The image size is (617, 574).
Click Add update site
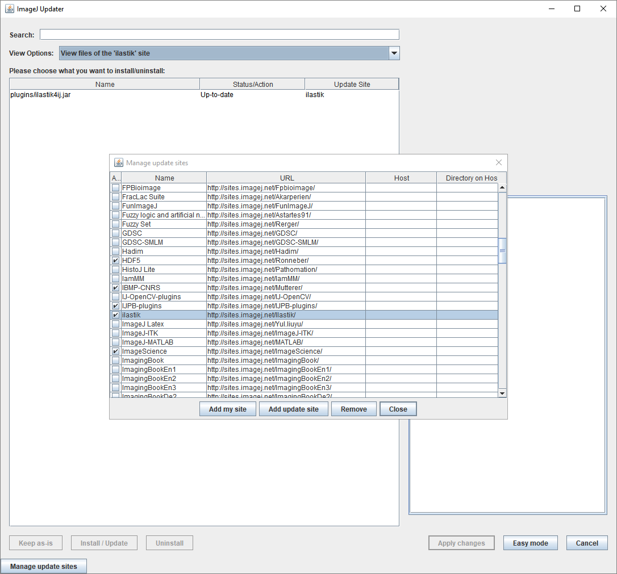[x=293, y=409]
